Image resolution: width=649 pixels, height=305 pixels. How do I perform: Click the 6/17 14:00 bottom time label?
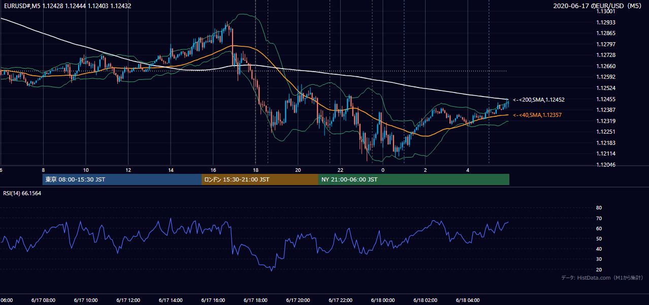tap(171, 300)
